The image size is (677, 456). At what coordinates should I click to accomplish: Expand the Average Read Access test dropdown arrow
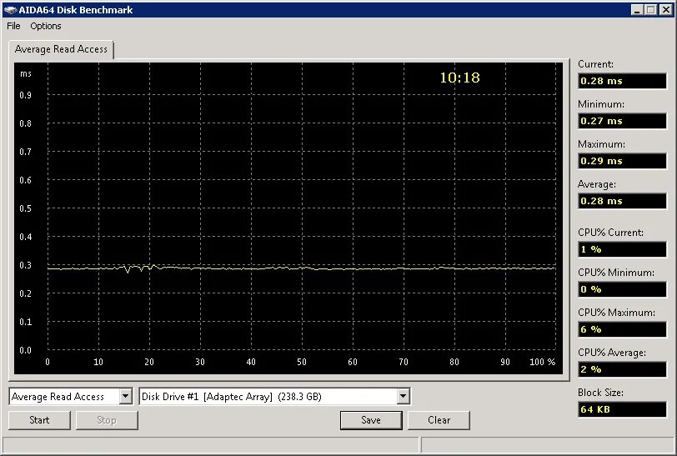125,396
